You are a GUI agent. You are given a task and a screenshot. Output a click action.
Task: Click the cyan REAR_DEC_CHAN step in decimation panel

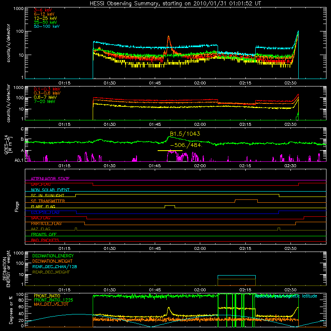tap(236, 276)
